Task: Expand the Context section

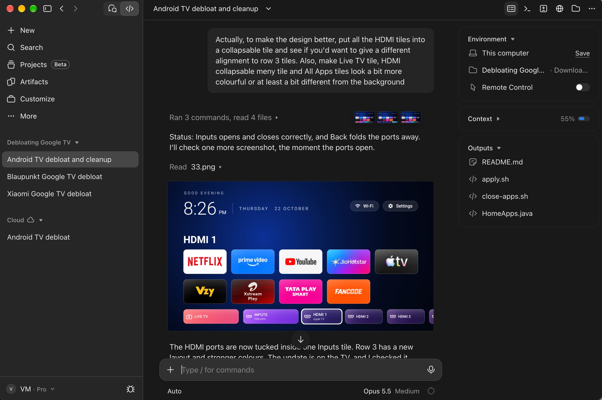Action: point(498,119)
